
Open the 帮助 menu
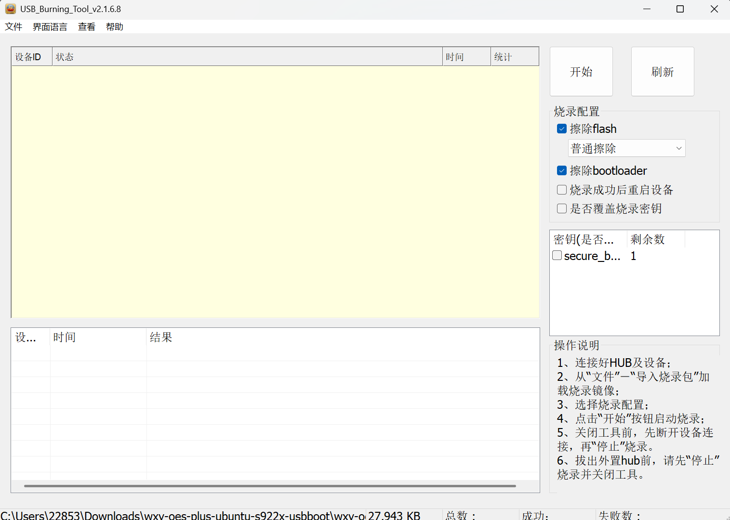115,27
